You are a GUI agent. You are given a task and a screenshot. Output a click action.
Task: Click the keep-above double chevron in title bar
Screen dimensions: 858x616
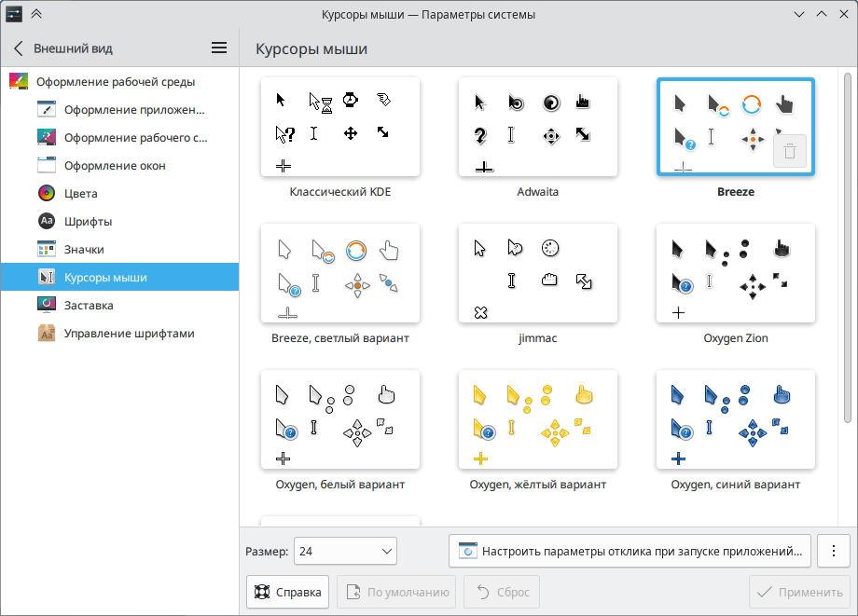coord(36,14)
